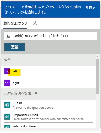
Task: Click inside the expression input field
Action: click(51, 36)
